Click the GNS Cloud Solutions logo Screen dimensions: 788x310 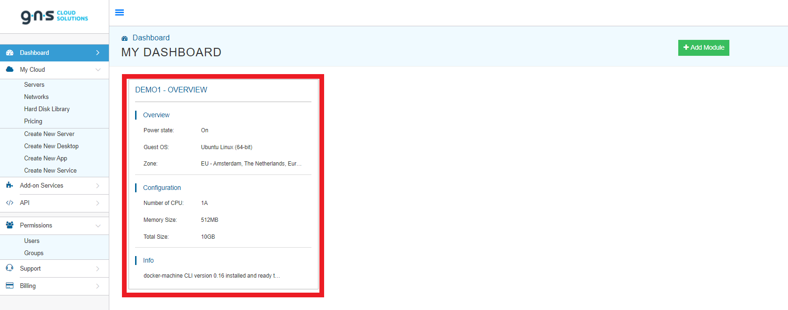(54, 16)
